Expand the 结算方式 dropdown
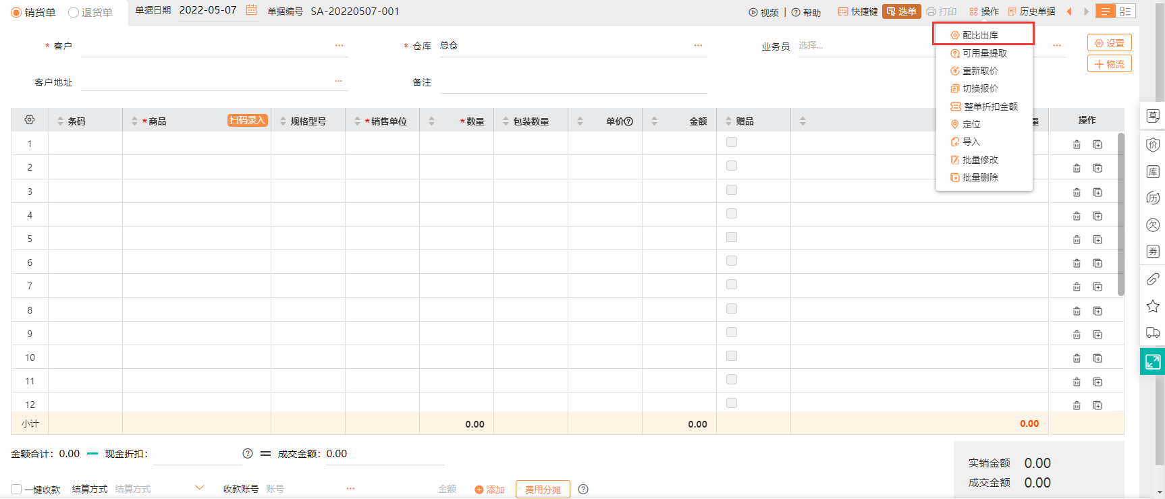This screenshot has height=499, width=1165. [199, 488]
